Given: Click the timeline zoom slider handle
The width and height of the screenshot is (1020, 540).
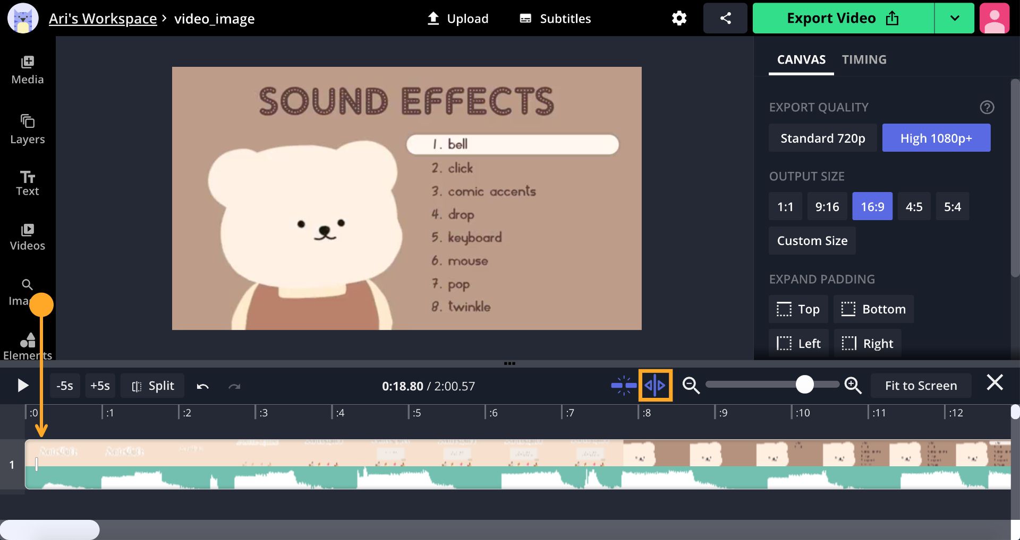Looking at the screenshot, I should click(x=805, y=384).
